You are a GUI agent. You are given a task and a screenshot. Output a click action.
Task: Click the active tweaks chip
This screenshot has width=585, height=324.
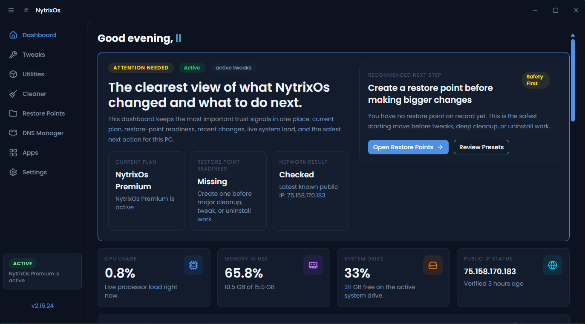point(233,67)
